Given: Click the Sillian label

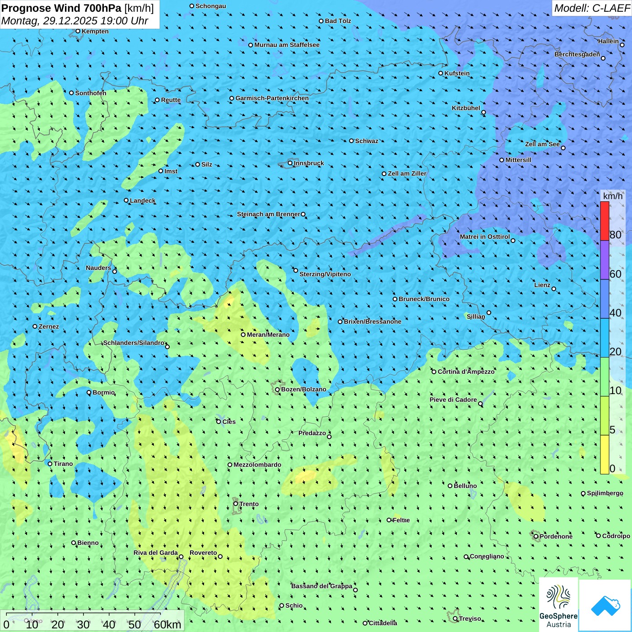Looking at the screenshot, I should coord(476,316).
